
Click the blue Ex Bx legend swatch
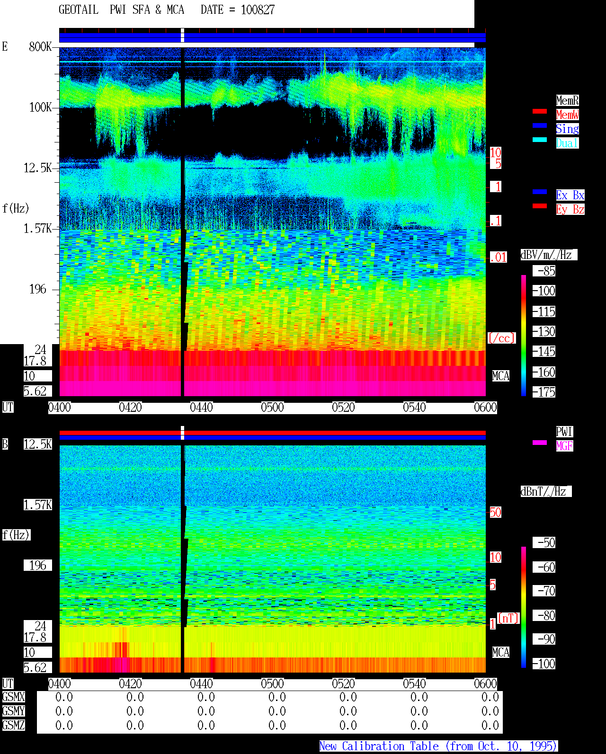click(540, 192)
